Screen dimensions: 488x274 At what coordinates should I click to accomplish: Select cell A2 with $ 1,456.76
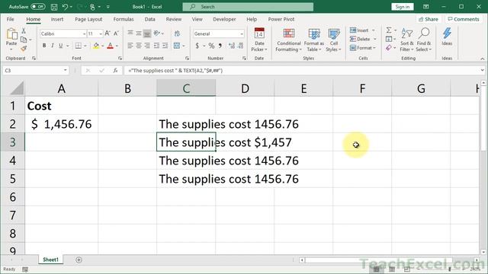point(61,124)
